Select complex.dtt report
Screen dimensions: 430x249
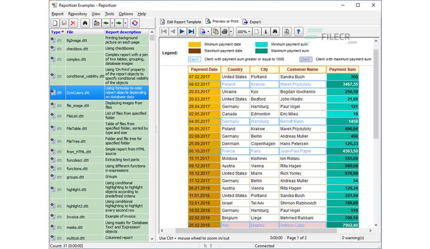tap(99, 59)
